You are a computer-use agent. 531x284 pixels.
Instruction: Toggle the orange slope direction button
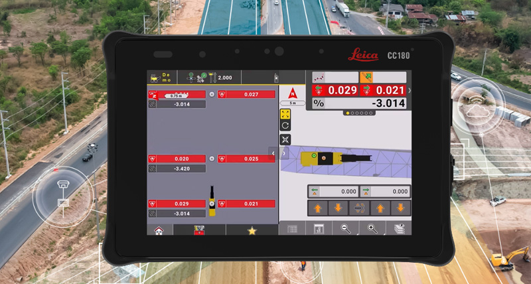click(366, 78)
